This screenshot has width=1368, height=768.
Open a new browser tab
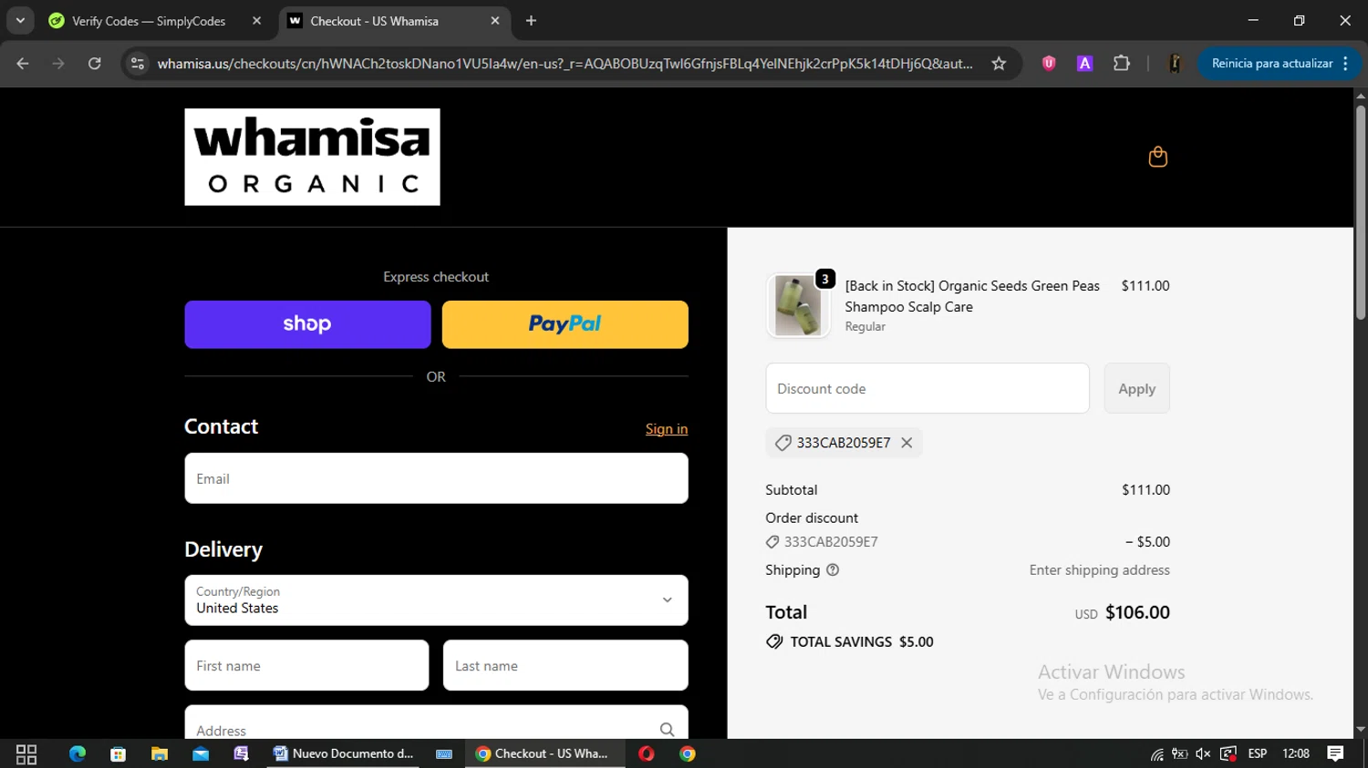tap(531, 21)
